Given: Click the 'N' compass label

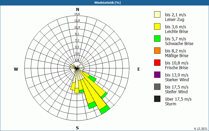Looking at the screenshot, I should 78,10.
